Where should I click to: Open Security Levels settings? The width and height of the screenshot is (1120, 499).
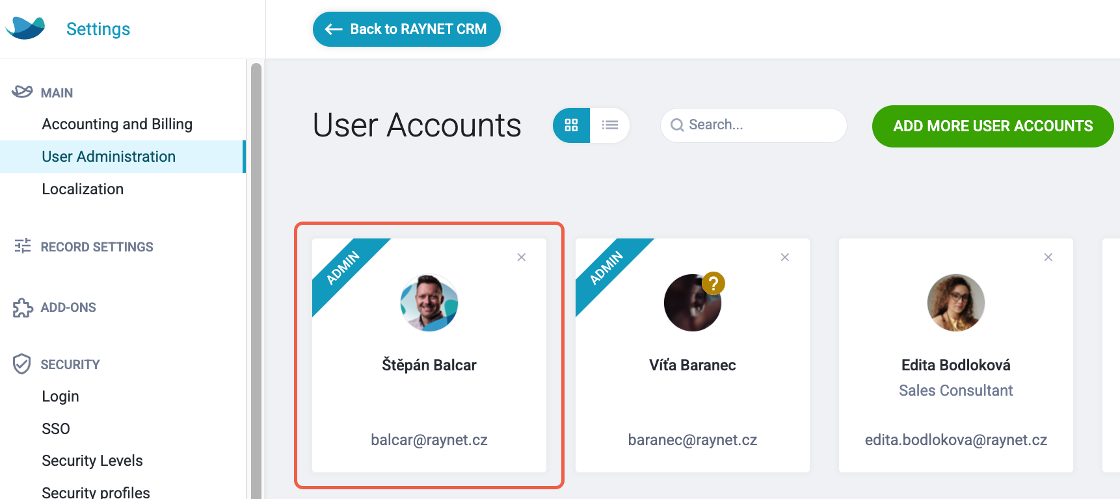point(92,461)
